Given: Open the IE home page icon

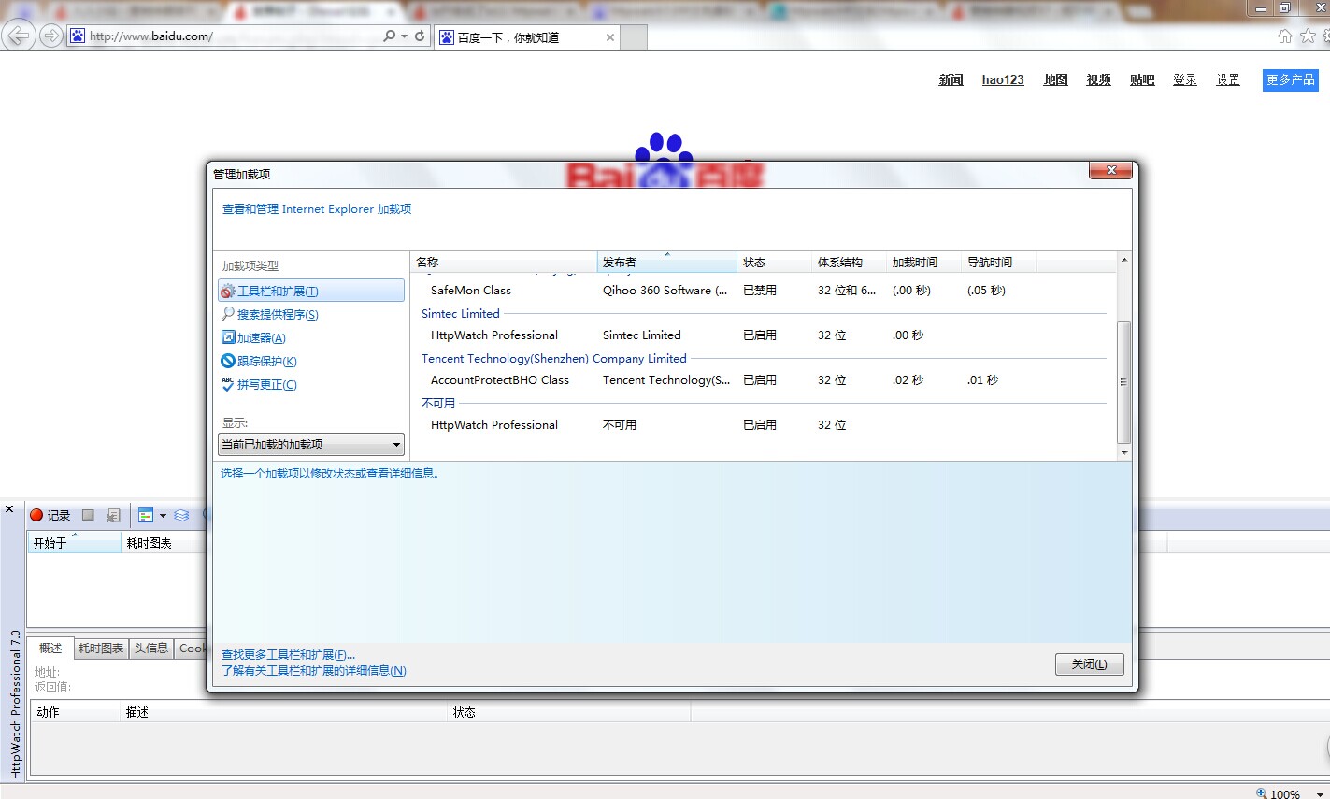Looking at the screenshot, I should click(x=1284, y=36).
